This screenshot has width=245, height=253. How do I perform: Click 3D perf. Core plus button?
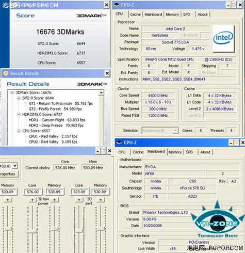(x=79, y=200)
